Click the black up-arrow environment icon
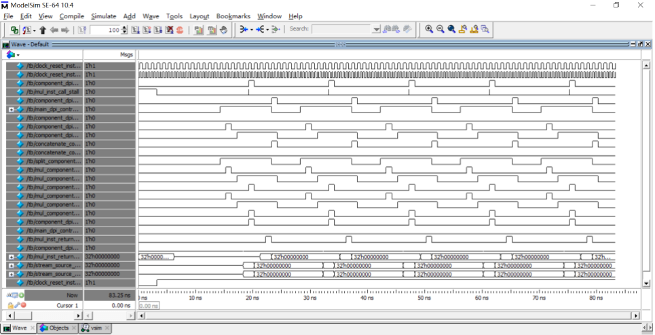The image size is (655, 335). click(x=43, y=30)
